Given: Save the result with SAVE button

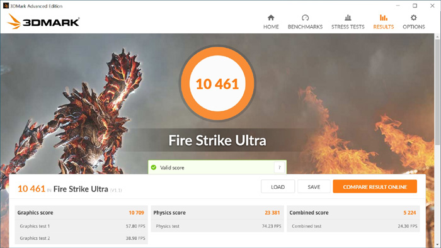Looking at the screenshot, I should 314,186.
